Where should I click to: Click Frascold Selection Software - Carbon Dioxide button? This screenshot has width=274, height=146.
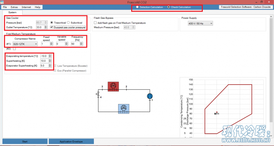[x=246, y=7]
